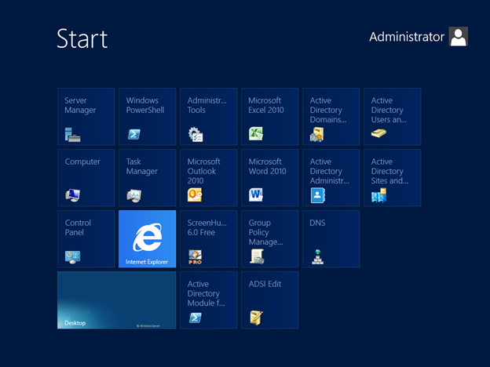Open Active Directory Administrative Center tile

[x=331, y=178]
